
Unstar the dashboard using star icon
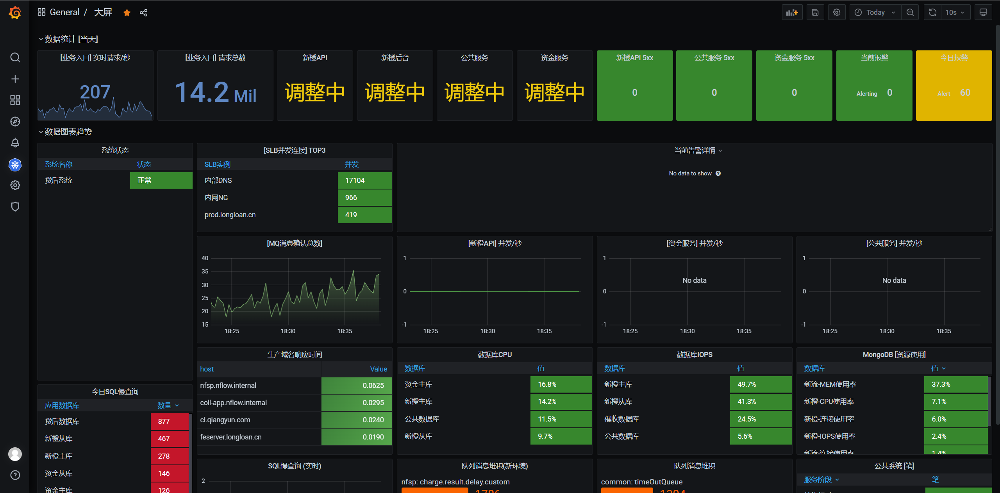pyautogui.click(x=127, y=13)
